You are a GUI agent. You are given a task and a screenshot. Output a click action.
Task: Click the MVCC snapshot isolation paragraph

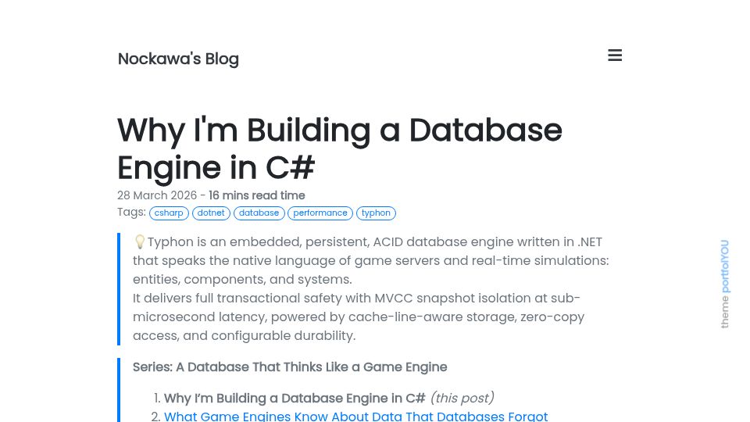tap(359, 316)
